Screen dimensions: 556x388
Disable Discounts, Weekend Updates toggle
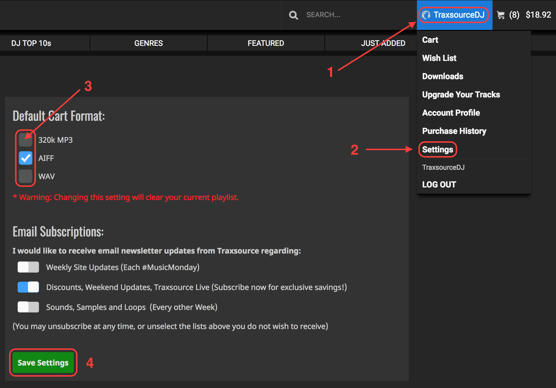click(28, 287)
